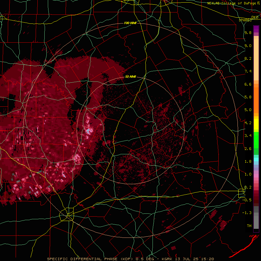Click the '1.0' value on the color scale
This screenshot has height=261, width=261.
point(248,174)
